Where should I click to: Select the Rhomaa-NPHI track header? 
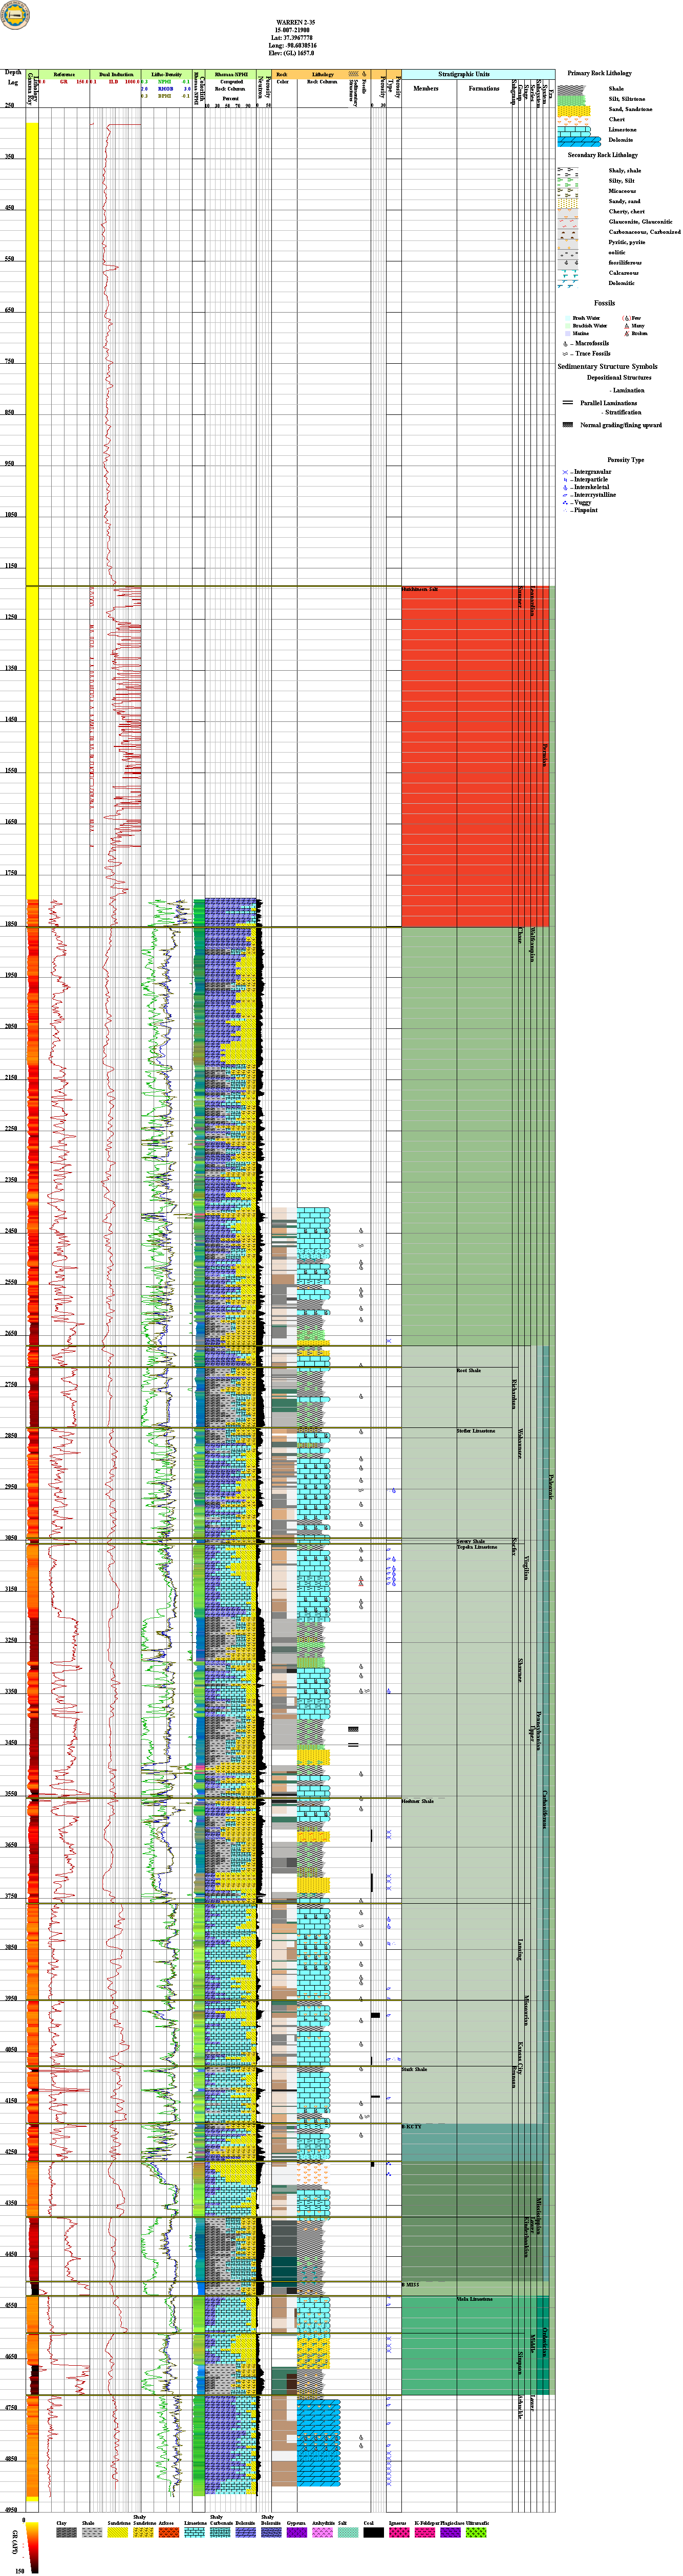click(231, 74)
